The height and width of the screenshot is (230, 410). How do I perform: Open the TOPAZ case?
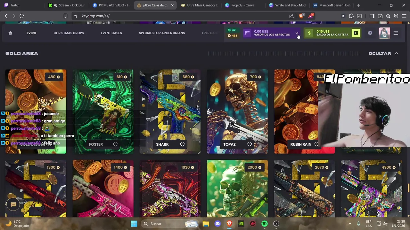coord(237,111)
